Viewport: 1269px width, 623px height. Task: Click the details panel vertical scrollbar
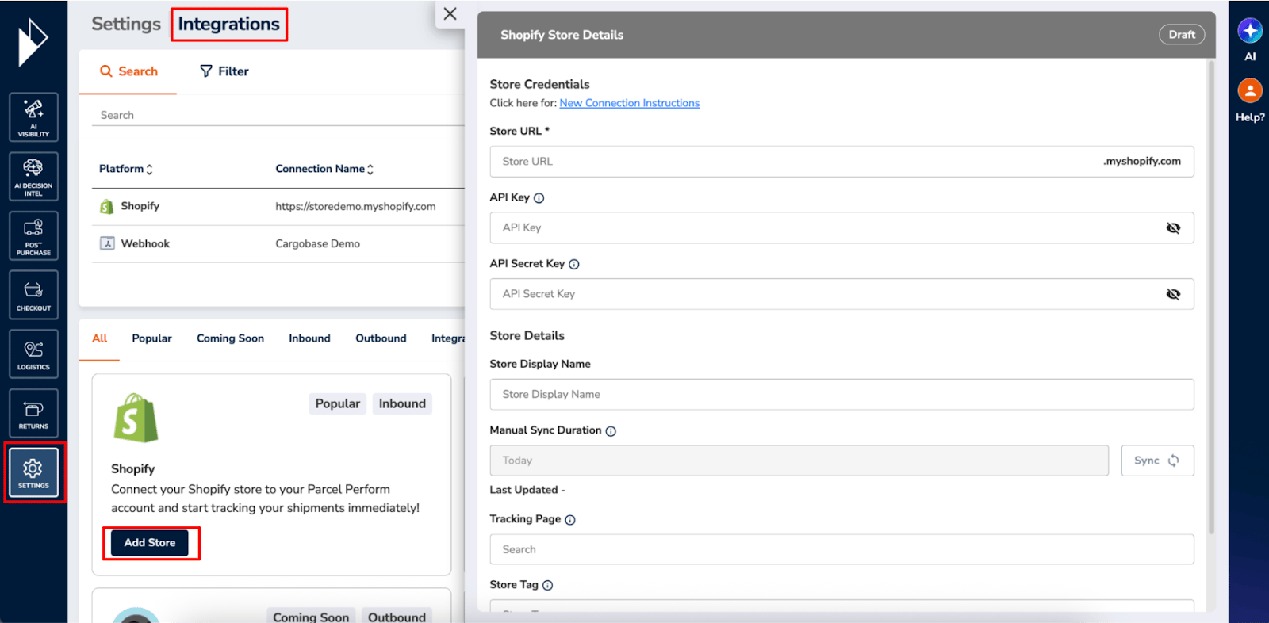pos(1210,297)
